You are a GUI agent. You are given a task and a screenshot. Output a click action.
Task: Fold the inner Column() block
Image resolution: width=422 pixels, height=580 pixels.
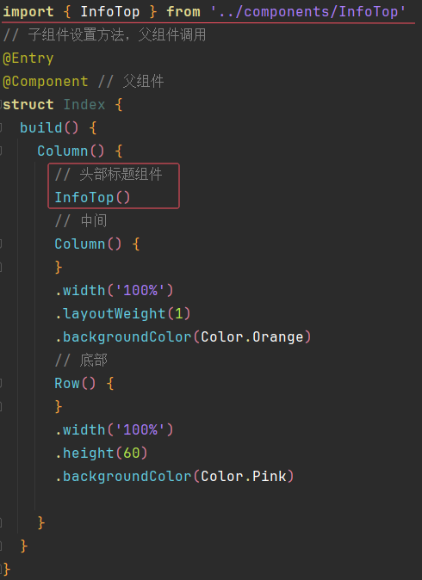pos(1,244)
